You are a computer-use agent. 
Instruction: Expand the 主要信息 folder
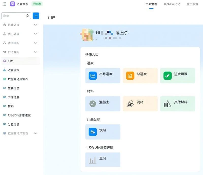13,88
